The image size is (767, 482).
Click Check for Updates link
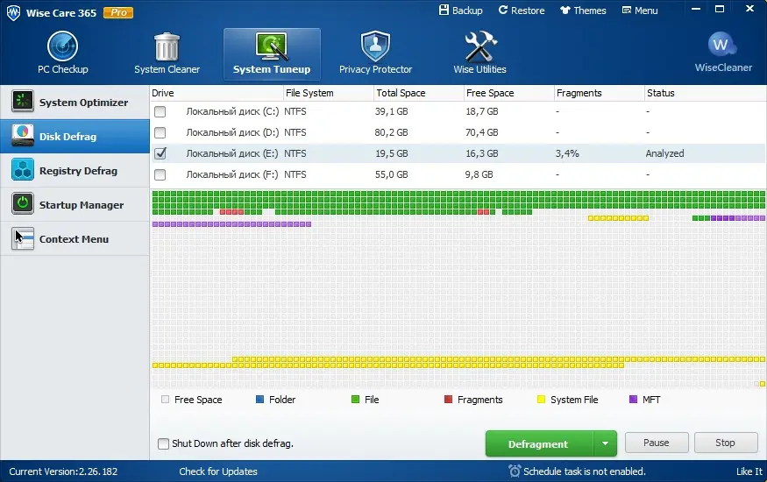218,471
